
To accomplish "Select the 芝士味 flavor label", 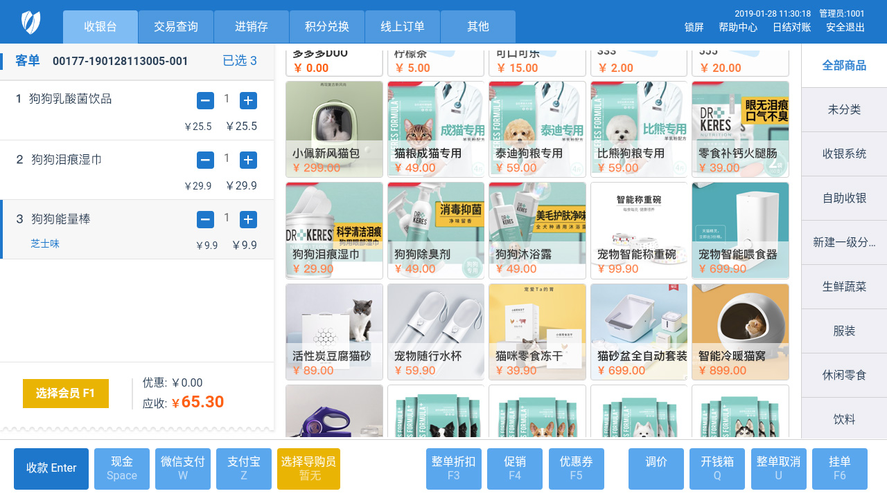I will [45, 243].
